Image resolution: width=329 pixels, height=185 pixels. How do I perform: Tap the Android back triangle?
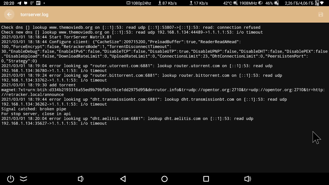[x=123, y=179]
